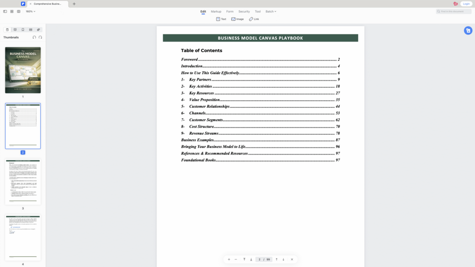This screenshot has width=475, height=267.
Task: Go to previous page up arrow
Action: click(x=276, y=259)
